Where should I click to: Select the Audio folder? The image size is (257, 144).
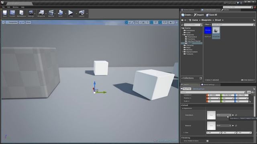tap(188, 33)
